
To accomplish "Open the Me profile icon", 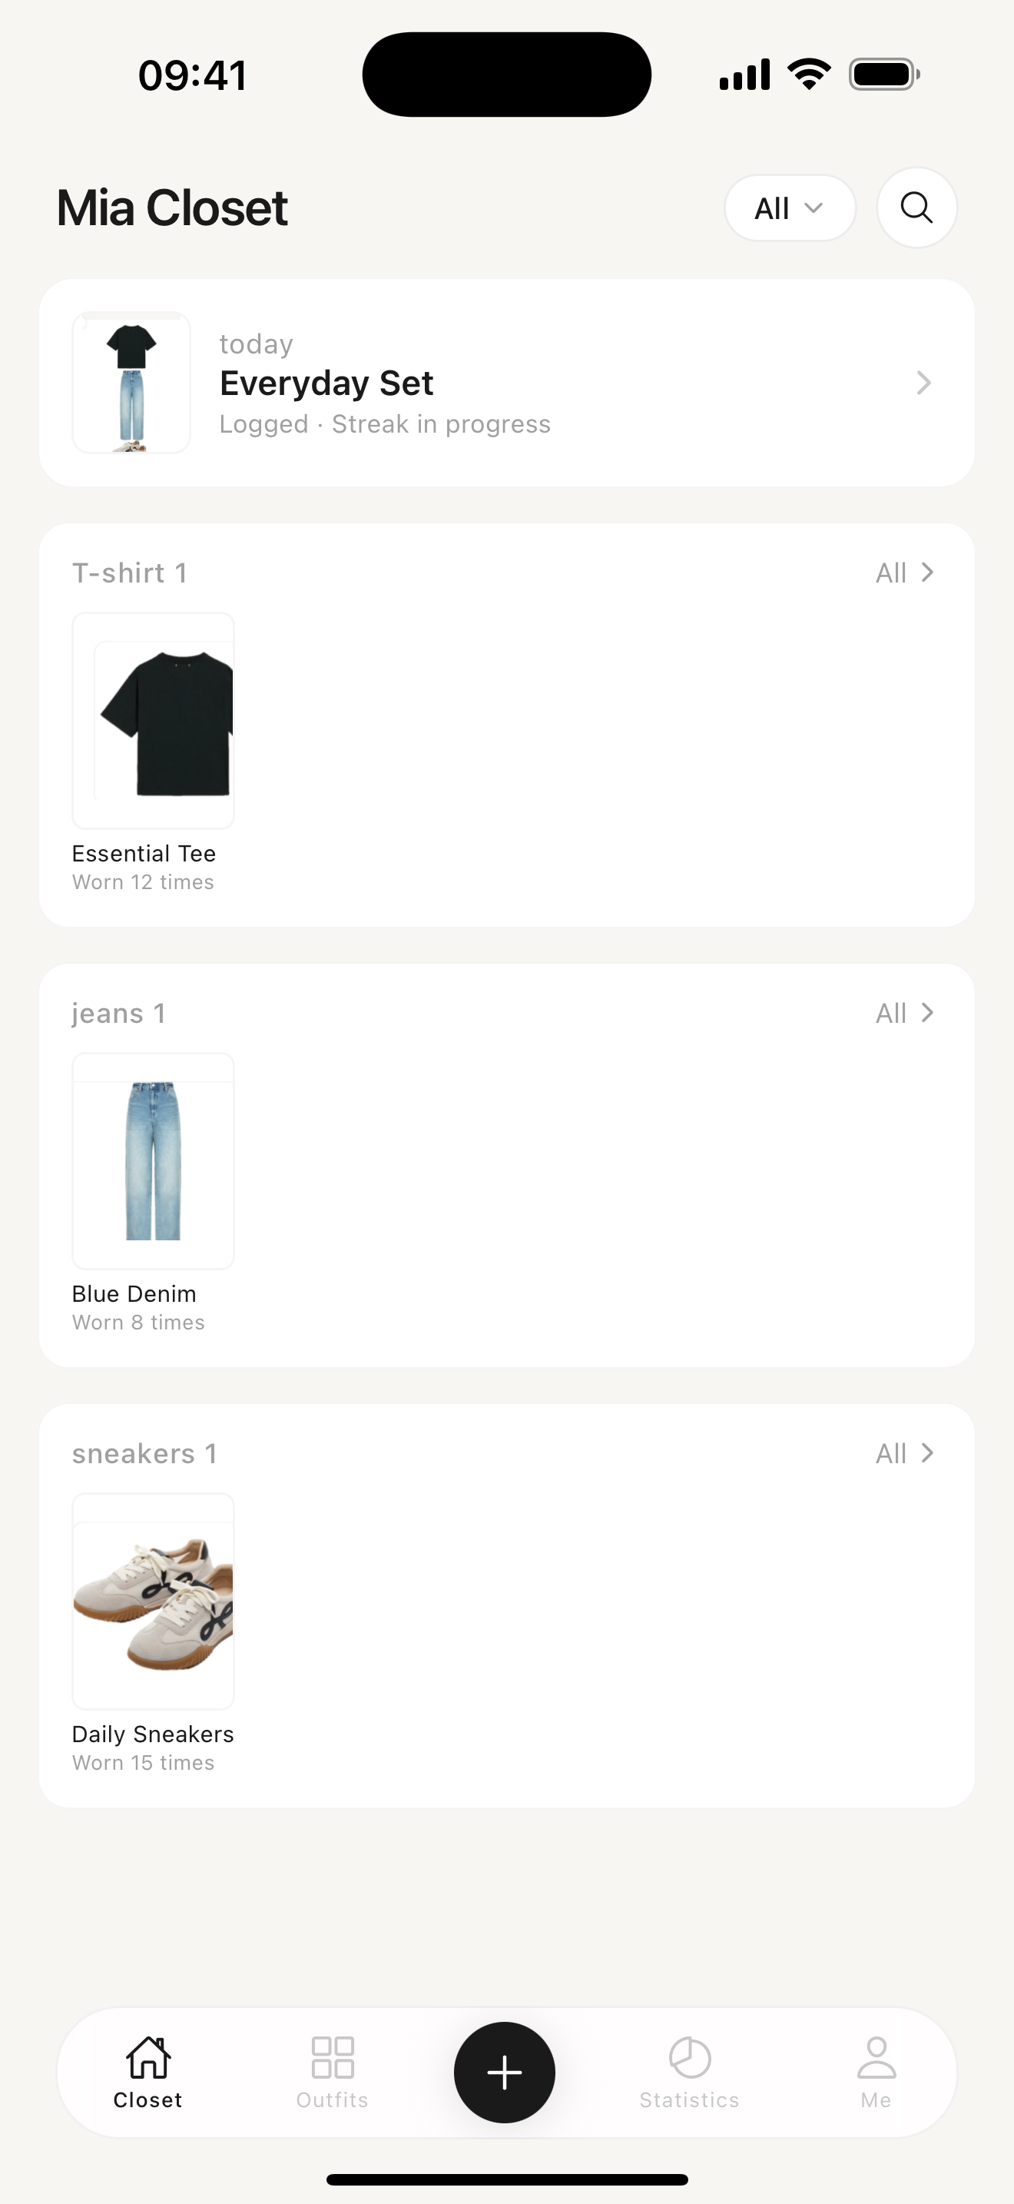I will [x=876, y=2057].
